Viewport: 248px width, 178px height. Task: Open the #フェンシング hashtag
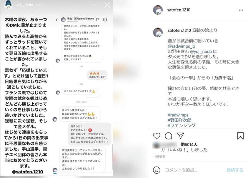tap(181, 125)
